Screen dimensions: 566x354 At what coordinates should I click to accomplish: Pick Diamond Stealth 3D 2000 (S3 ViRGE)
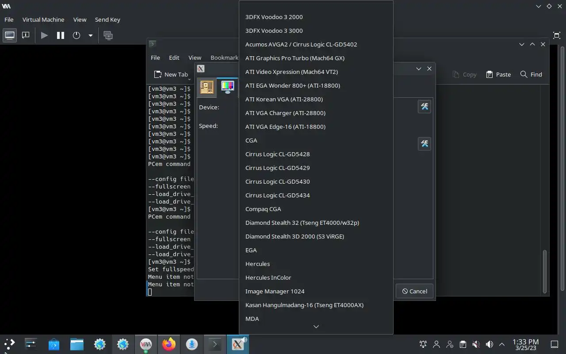316,236
